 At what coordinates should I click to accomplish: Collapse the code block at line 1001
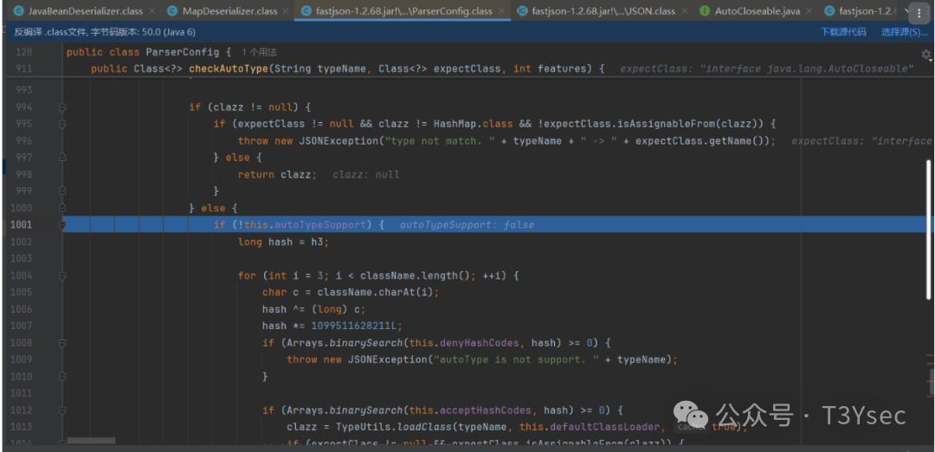pos(62,225)
